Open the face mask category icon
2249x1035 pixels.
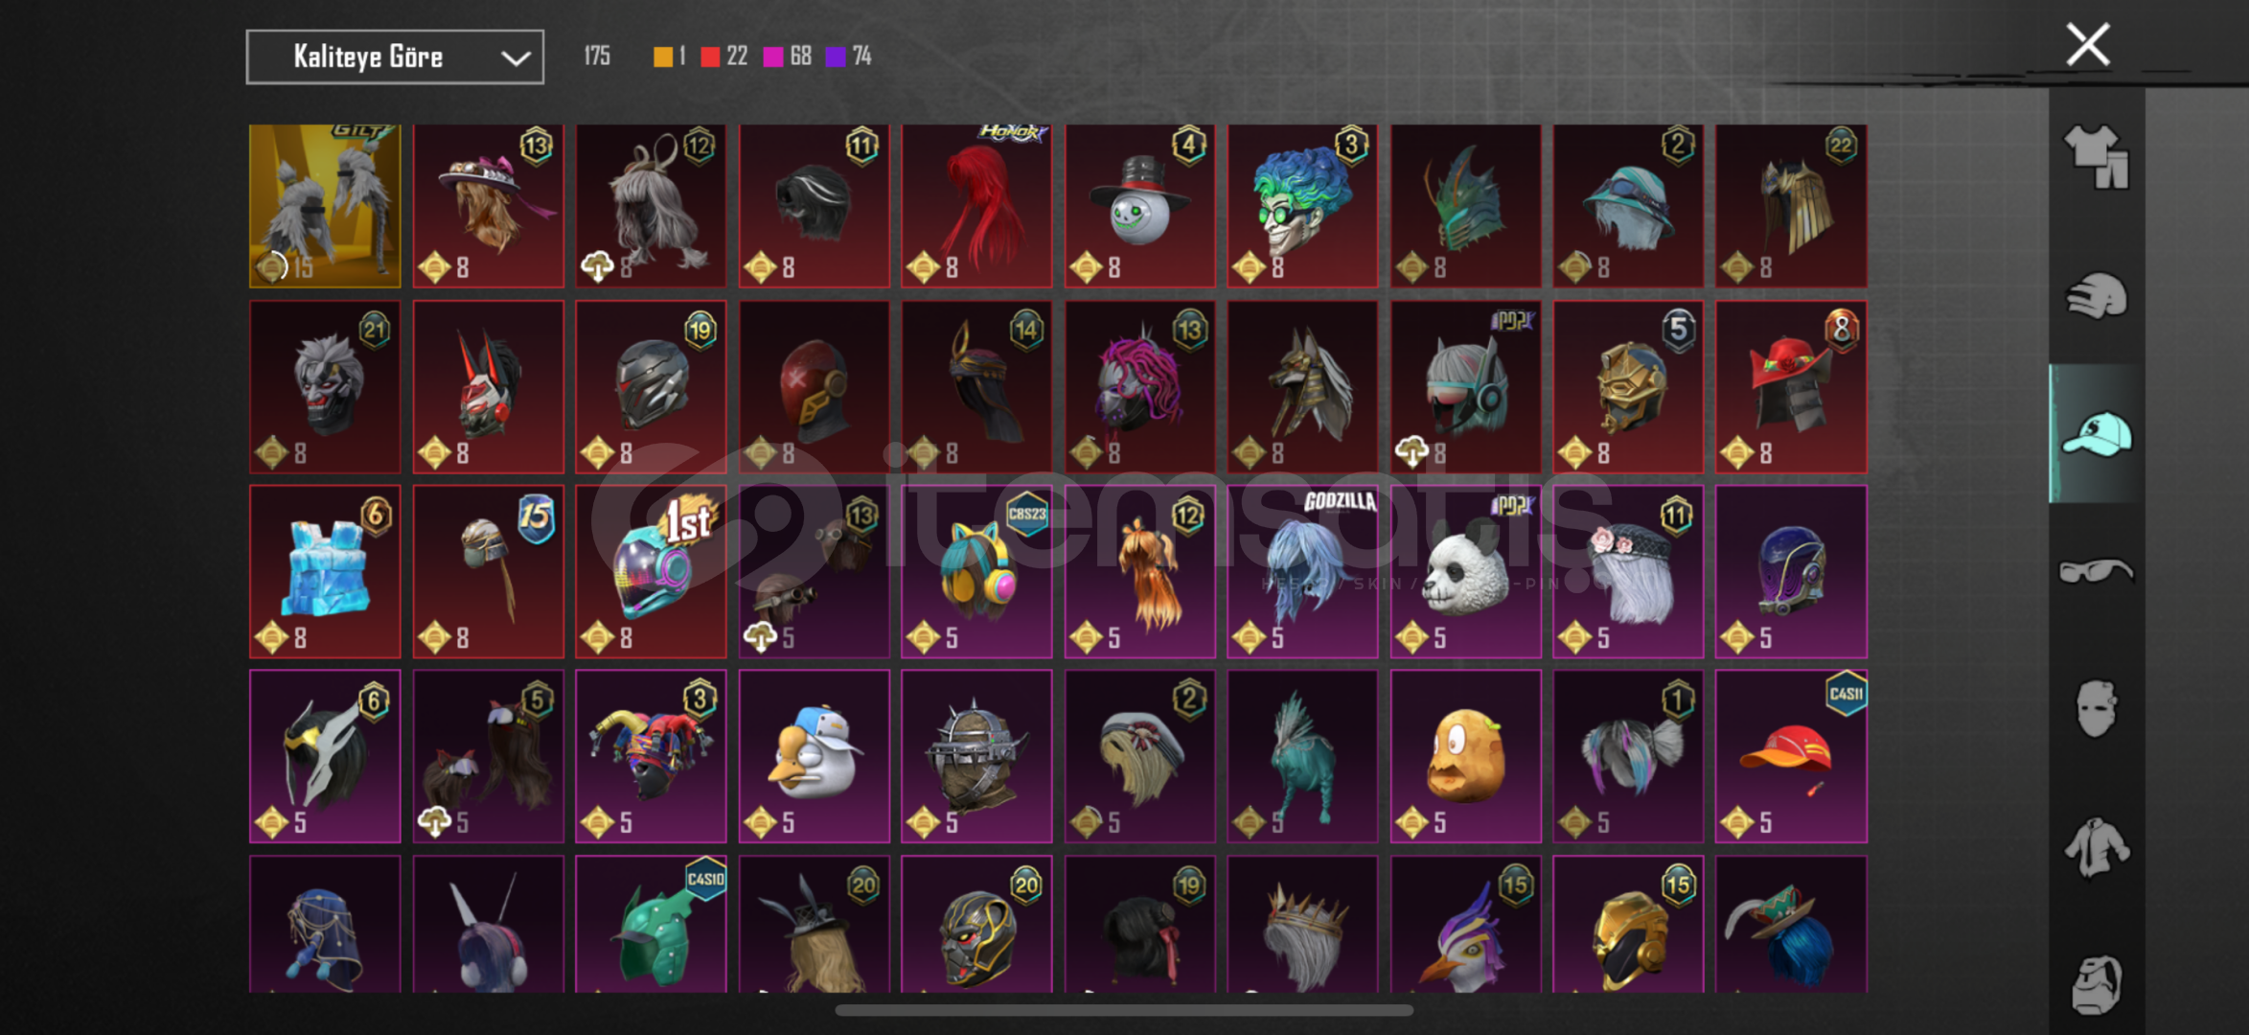(x=2097, y=709)
